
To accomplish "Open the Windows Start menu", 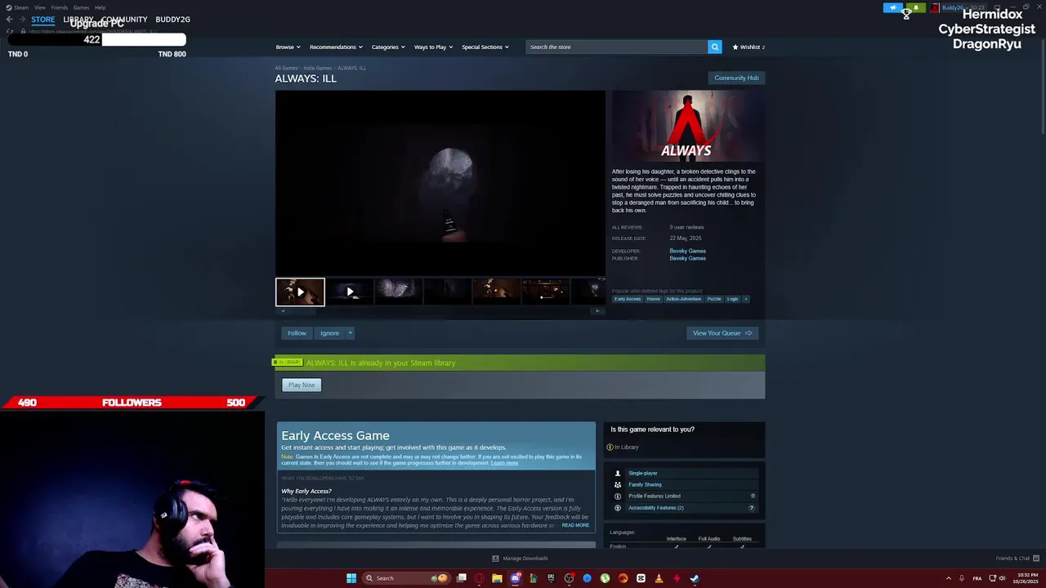I will (x=351, y=578).
